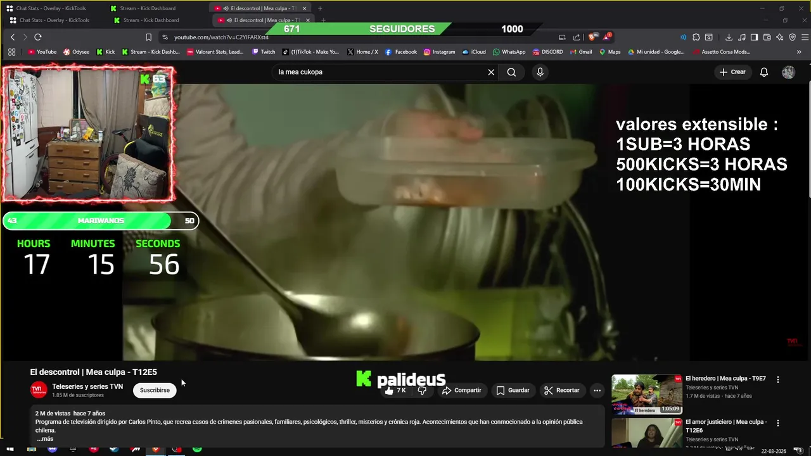Click the Compartir button
811x456 pixels.
(462, 391)
